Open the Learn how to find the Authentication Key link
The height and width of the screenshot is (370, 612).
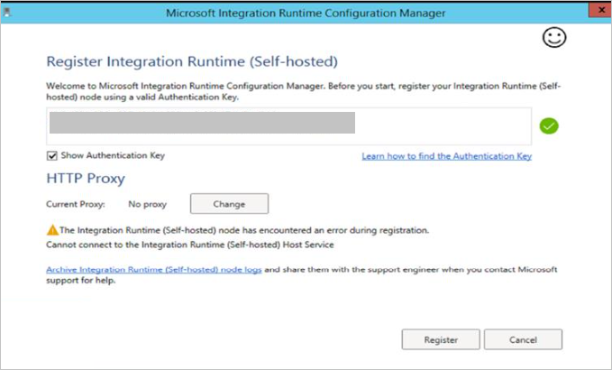point(446,156)
